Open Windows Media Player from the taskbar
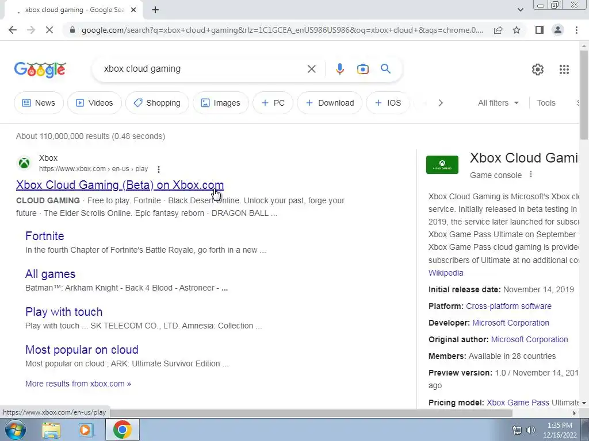The height and width of the screenshot is (441, 589). pyautogui.click(x=86, y=430)
